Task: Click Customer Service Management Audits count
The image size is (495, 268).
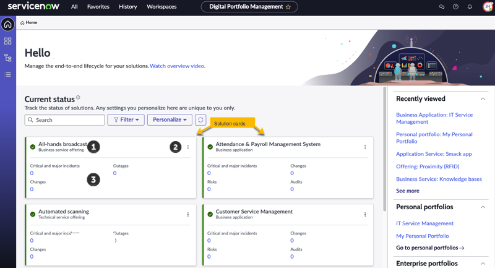Action: pyautogui.click(x=292, y=257)
